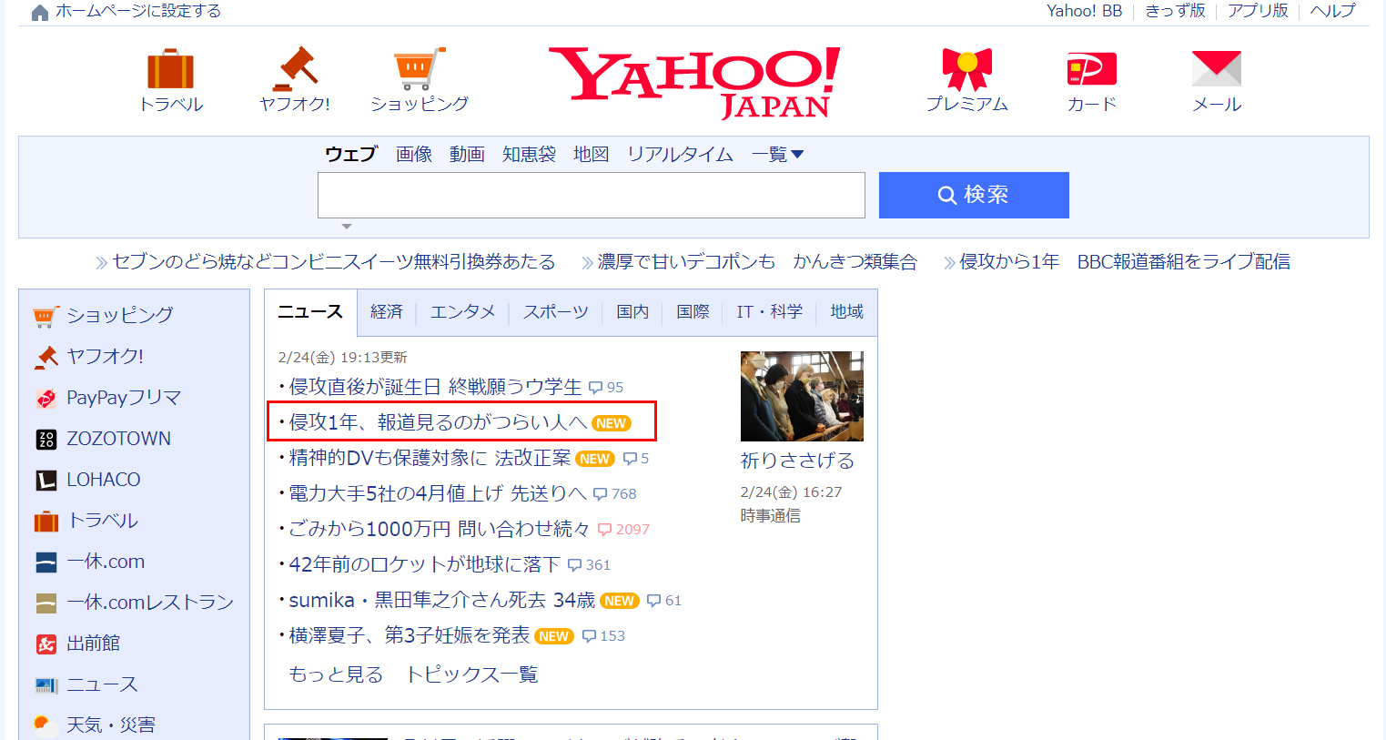This screenshot has width=1386, height=740.
Task: Open the Yahoo! BB link
Action: (1085, 11)
